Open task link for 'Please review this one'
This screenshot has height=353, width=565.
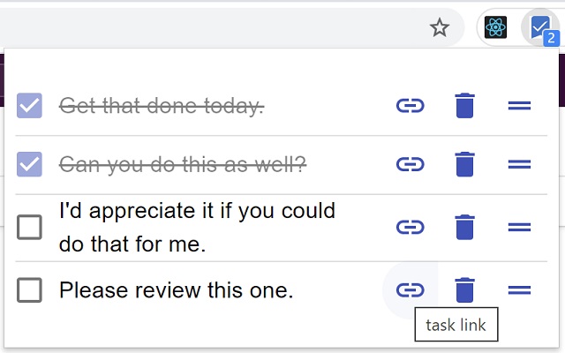point(410,289)
